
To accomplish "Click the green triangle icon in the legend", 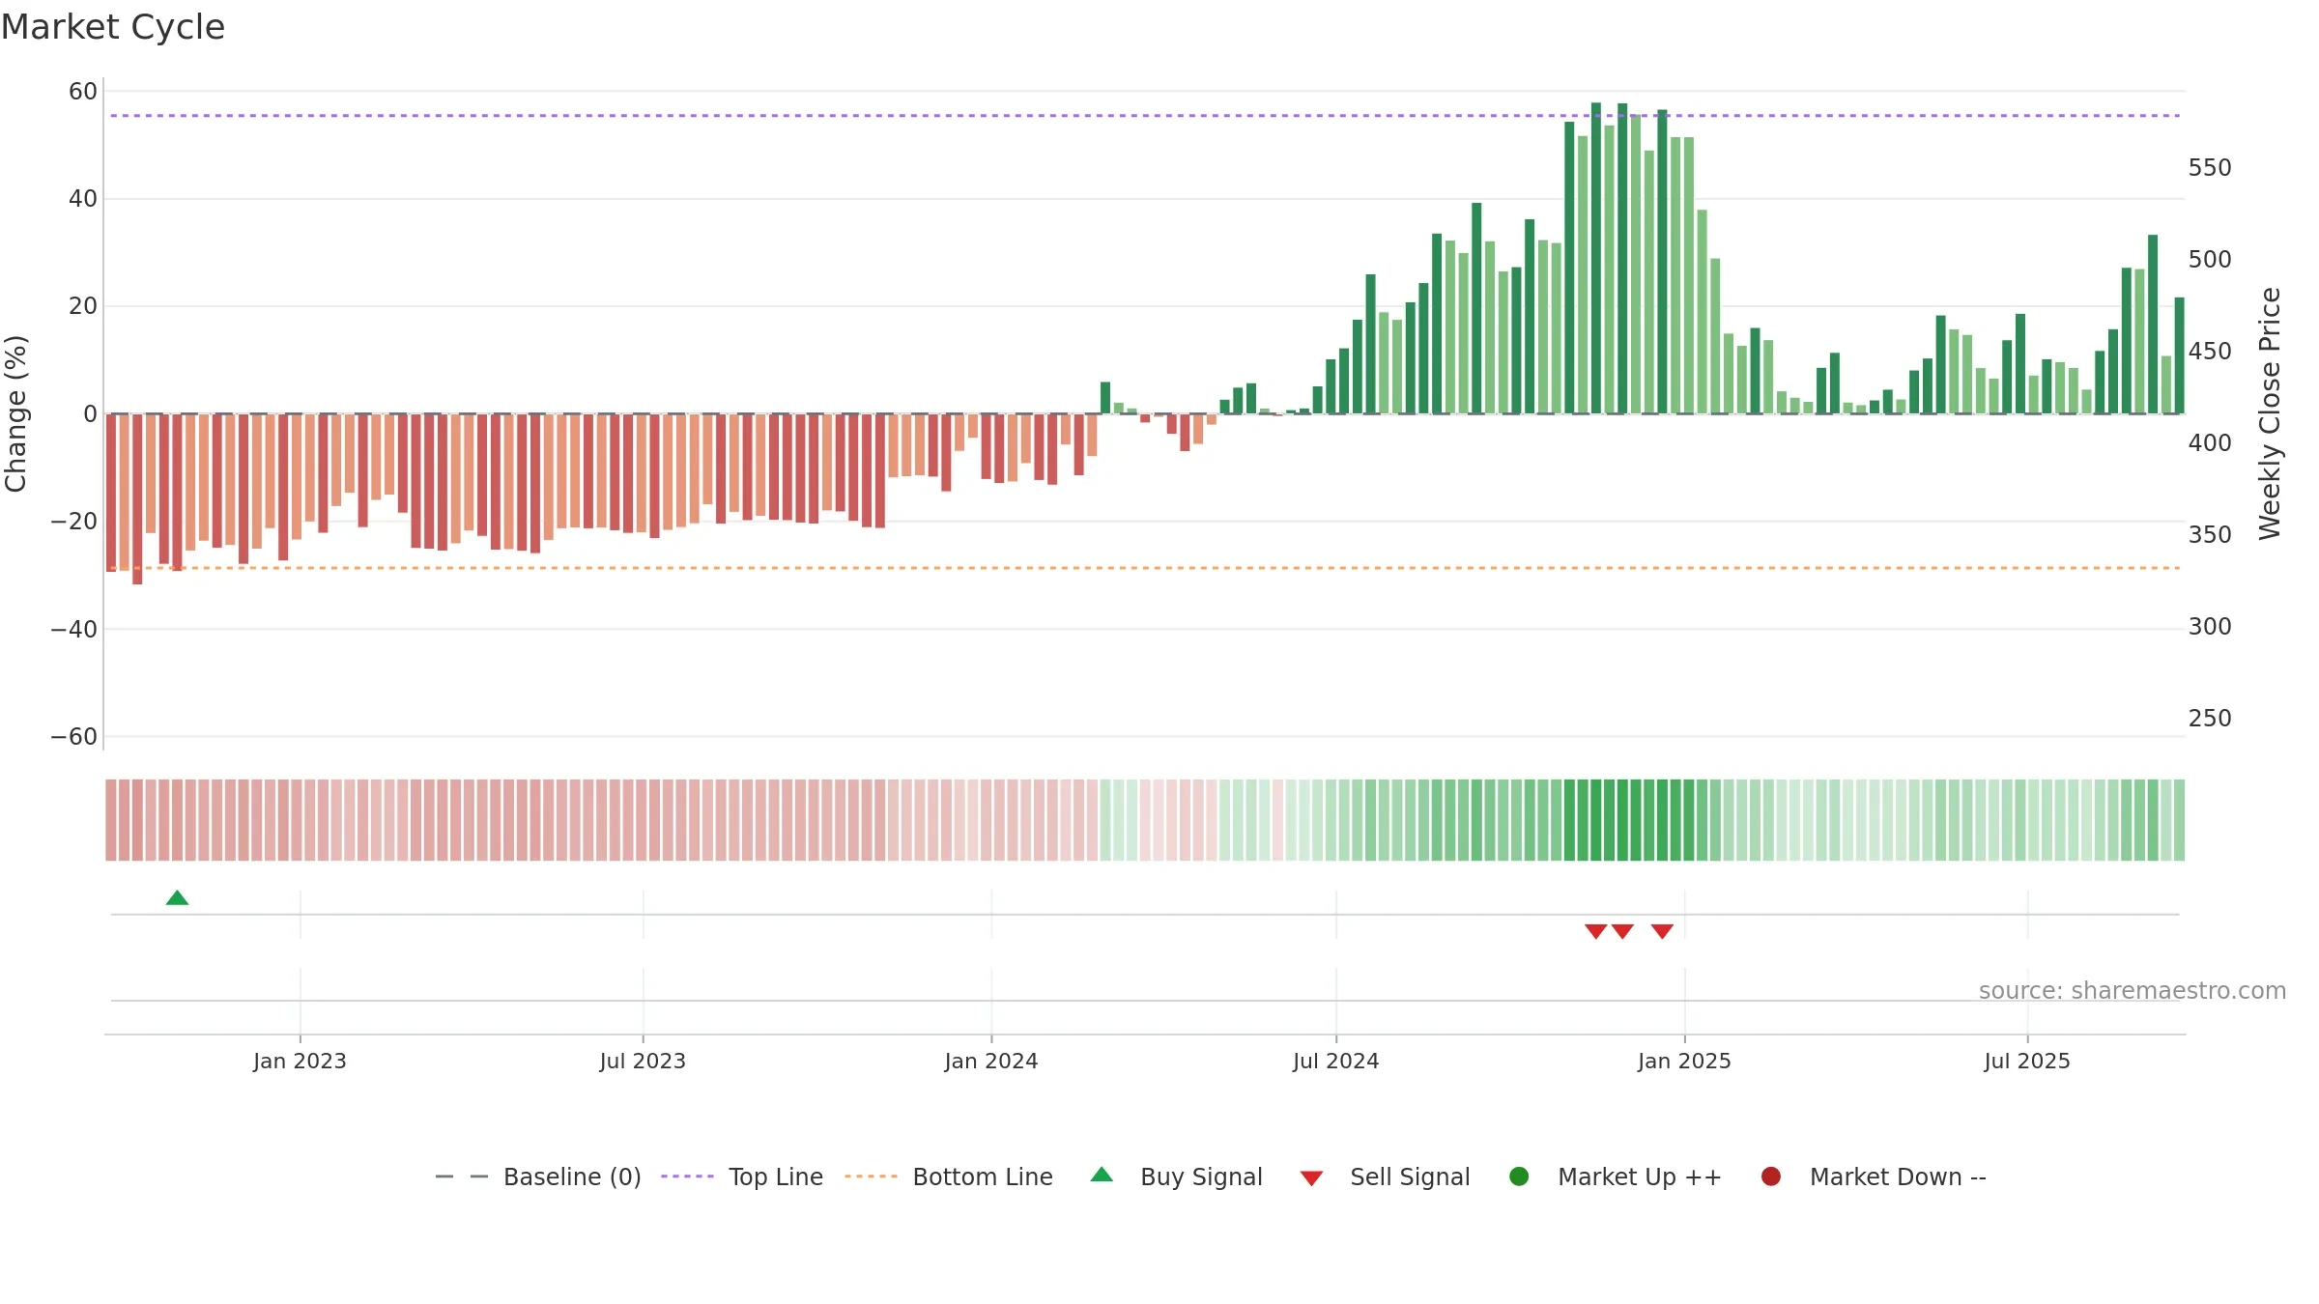I will coord(1102,1175).
